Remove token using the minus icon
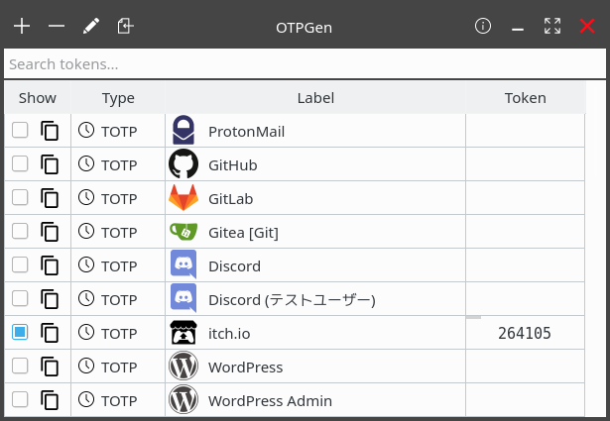The image size is (610, 421). pos(57,27)
